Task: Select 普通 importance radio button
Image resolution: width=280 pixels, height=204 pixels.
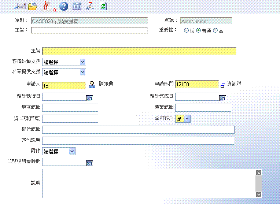Action: coord(199,31)
